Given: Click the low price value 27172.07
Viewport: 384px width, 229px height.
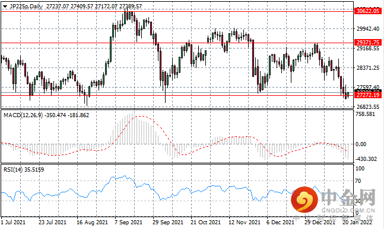Looking at the screenshot, I should click(x=106, y=7).
